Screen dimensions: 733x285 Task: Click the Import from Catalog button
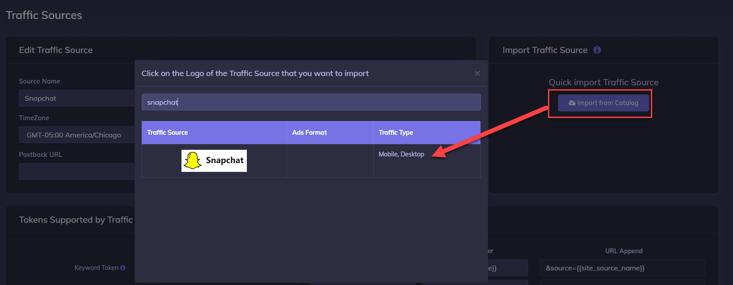pyautogui.click(x=603, y=103)
